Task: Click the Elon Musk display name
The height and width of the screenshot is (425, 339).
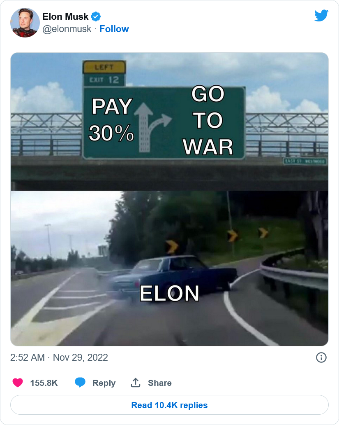Action: (x=65, y=16)
